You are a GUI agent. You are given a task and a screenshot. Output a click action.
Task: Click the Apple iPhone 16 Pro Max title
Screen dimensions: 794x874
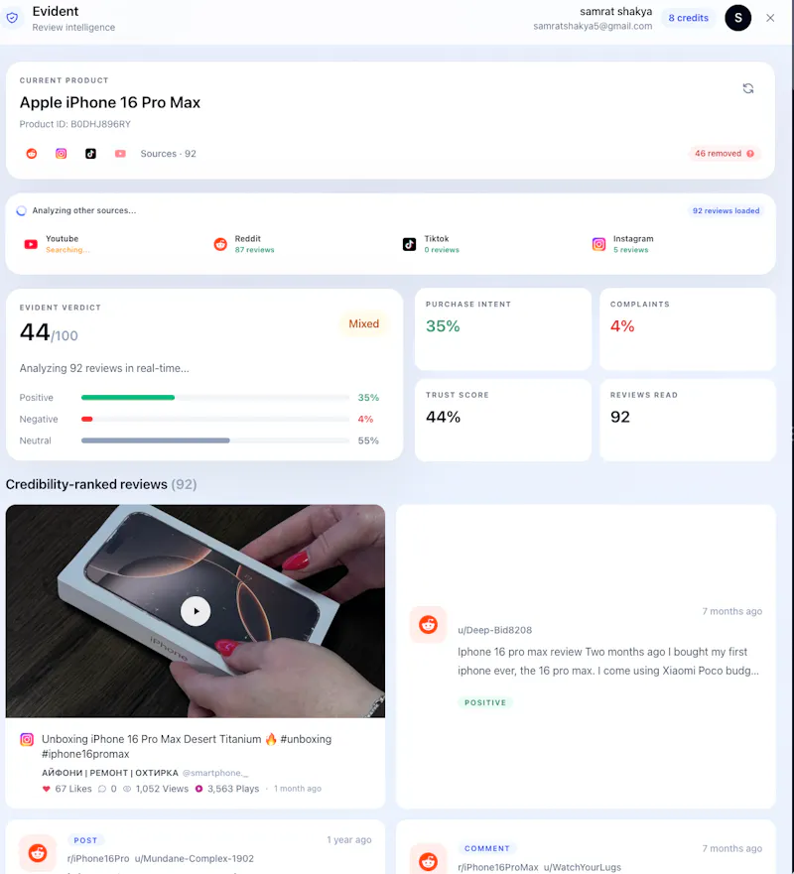pos(110,102)
